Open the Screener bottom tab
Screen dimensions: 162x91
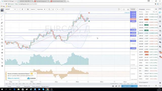pos(9,86)
